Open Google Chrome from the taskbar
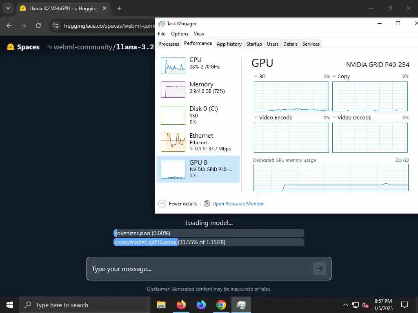This screenshot has width=418, height=313. click(x=221, y=305)
